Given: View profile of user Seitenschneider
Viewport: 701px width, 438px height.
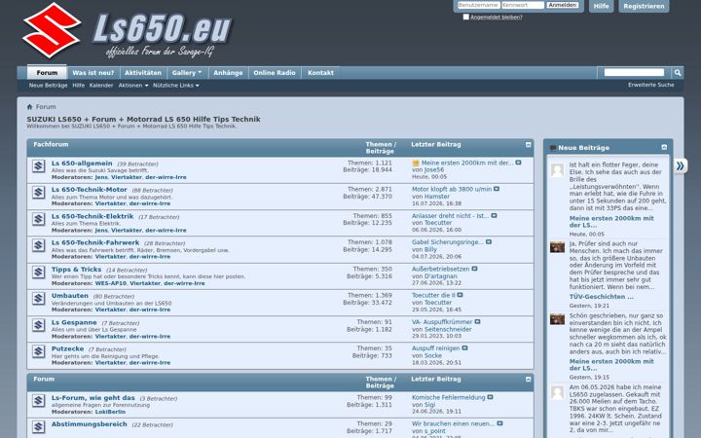Looking at the screenshot, I should click(x=448, y=329).
